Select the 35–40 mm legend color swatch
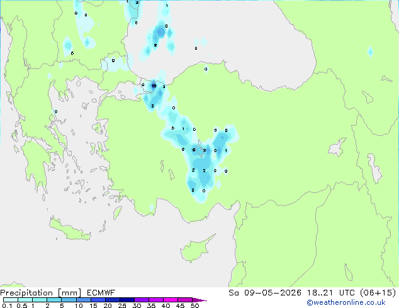Viewport: 399px width, 308px height. click(x=155, y=300)
